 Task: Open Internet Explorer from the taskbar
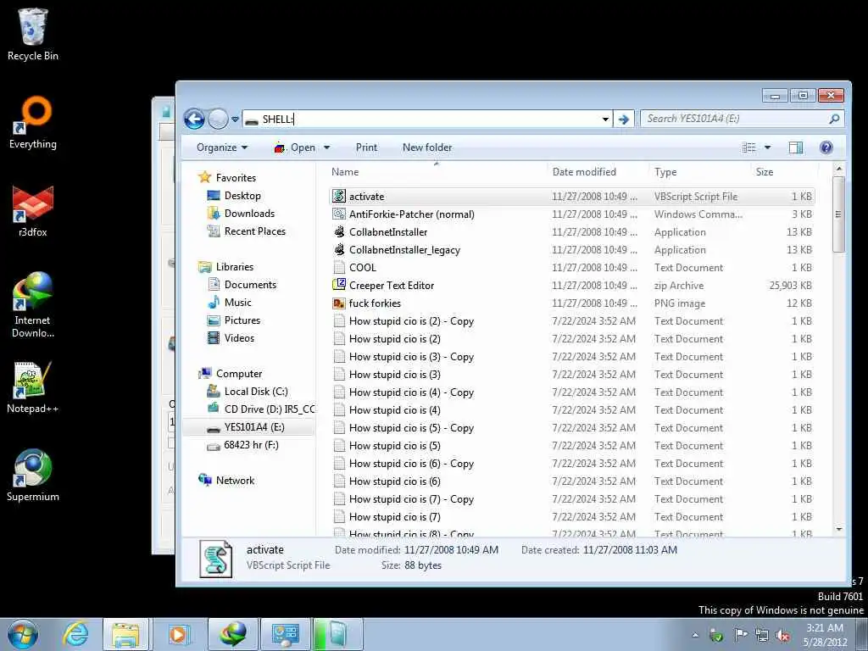click(75, 634)
